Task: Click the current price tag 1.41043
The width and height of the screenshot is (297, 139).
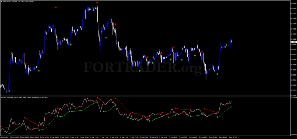Action: click(293, 42)
